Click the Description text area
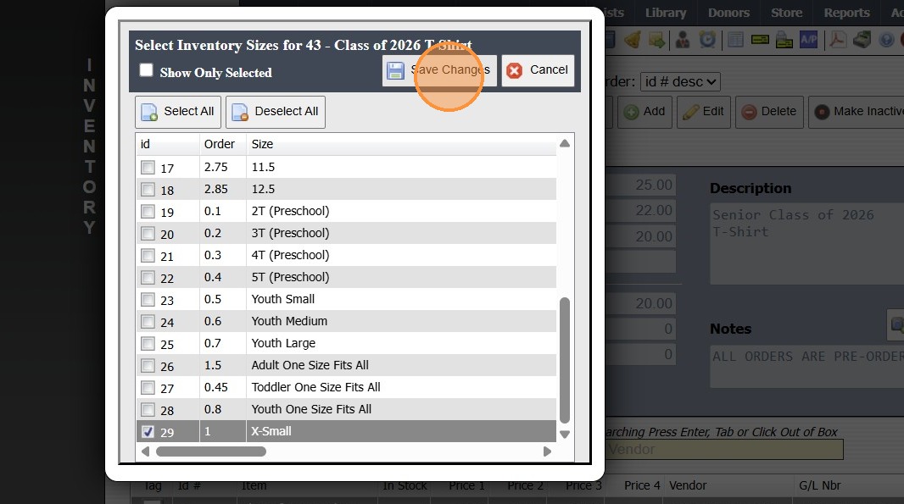Image resolution: width=904 pixels, height=504 pixels. [x=807, y=244]
